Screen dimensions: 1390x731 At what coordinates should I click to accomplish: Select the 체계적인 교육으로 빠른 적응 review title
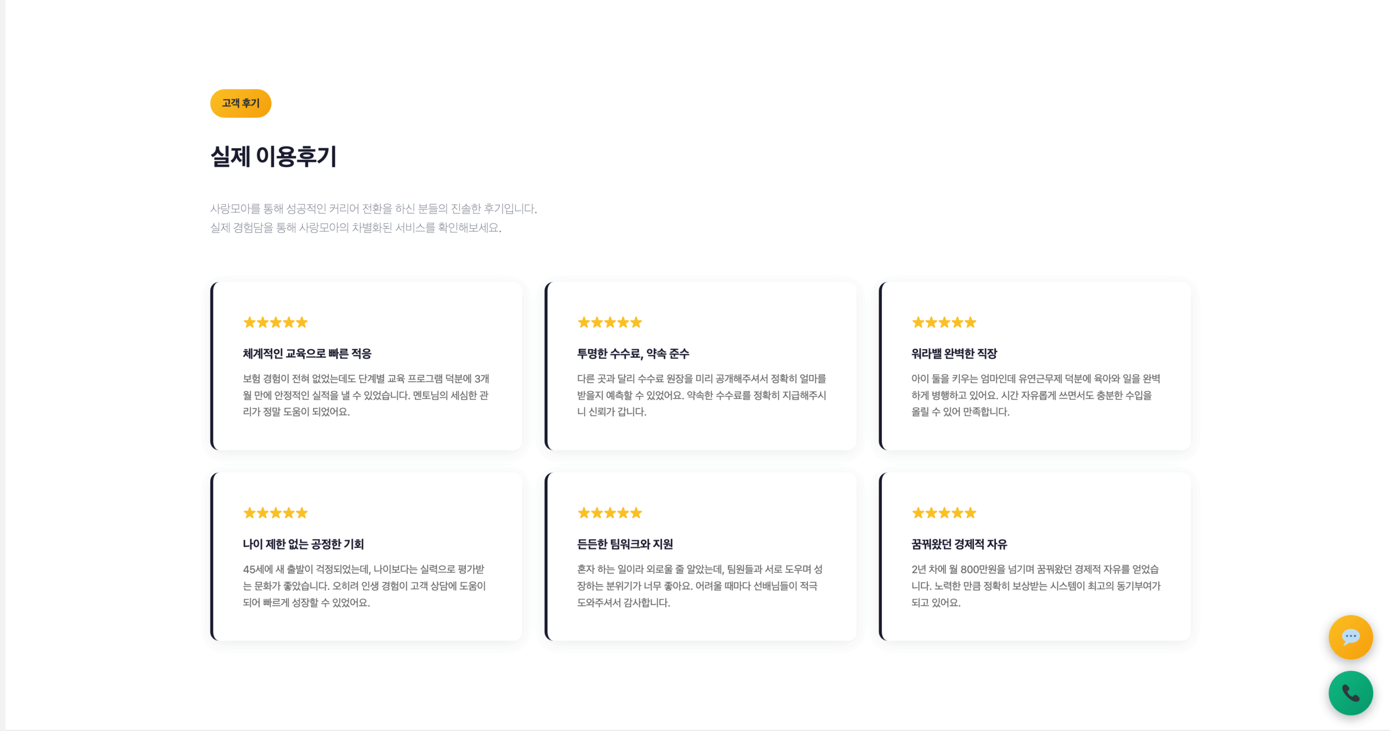coord(307,354)
